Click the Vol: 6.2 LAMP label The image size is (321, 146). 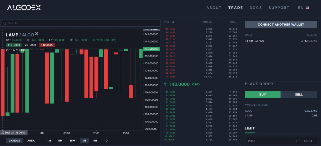tap(16, 50)
